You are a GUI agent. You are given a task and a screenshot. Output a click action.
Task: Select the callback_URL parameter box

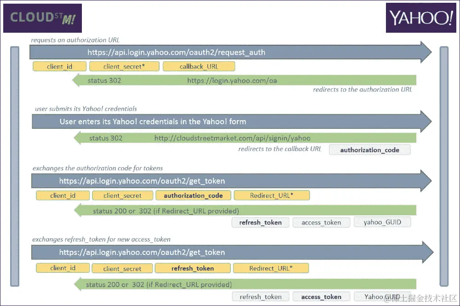click(x=199, y=66)
